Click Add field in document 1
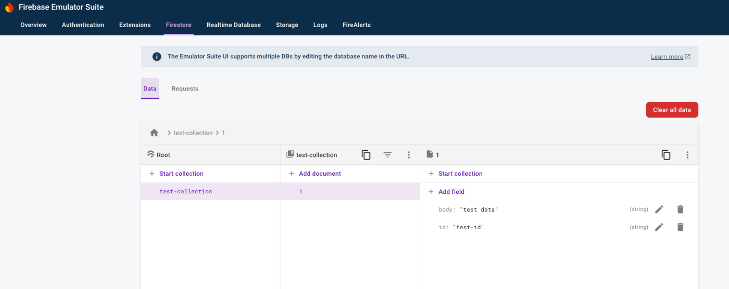The image size is (729, 289). [451, 192]
